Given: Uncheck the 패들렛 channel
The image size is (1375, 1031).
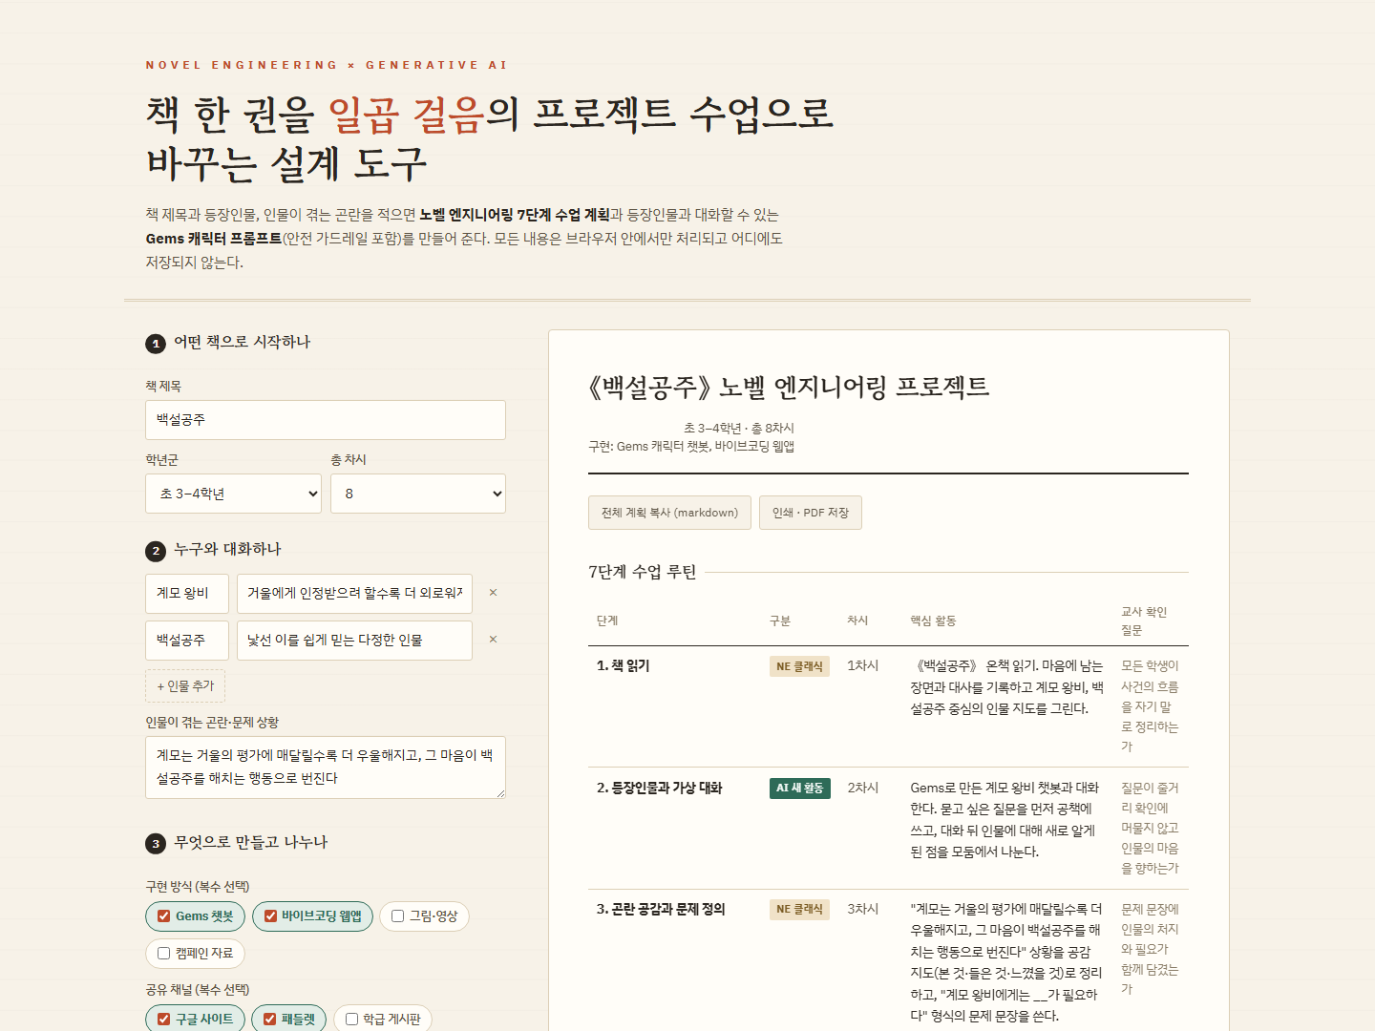Looking at the screenshot, I should 269,1020.
